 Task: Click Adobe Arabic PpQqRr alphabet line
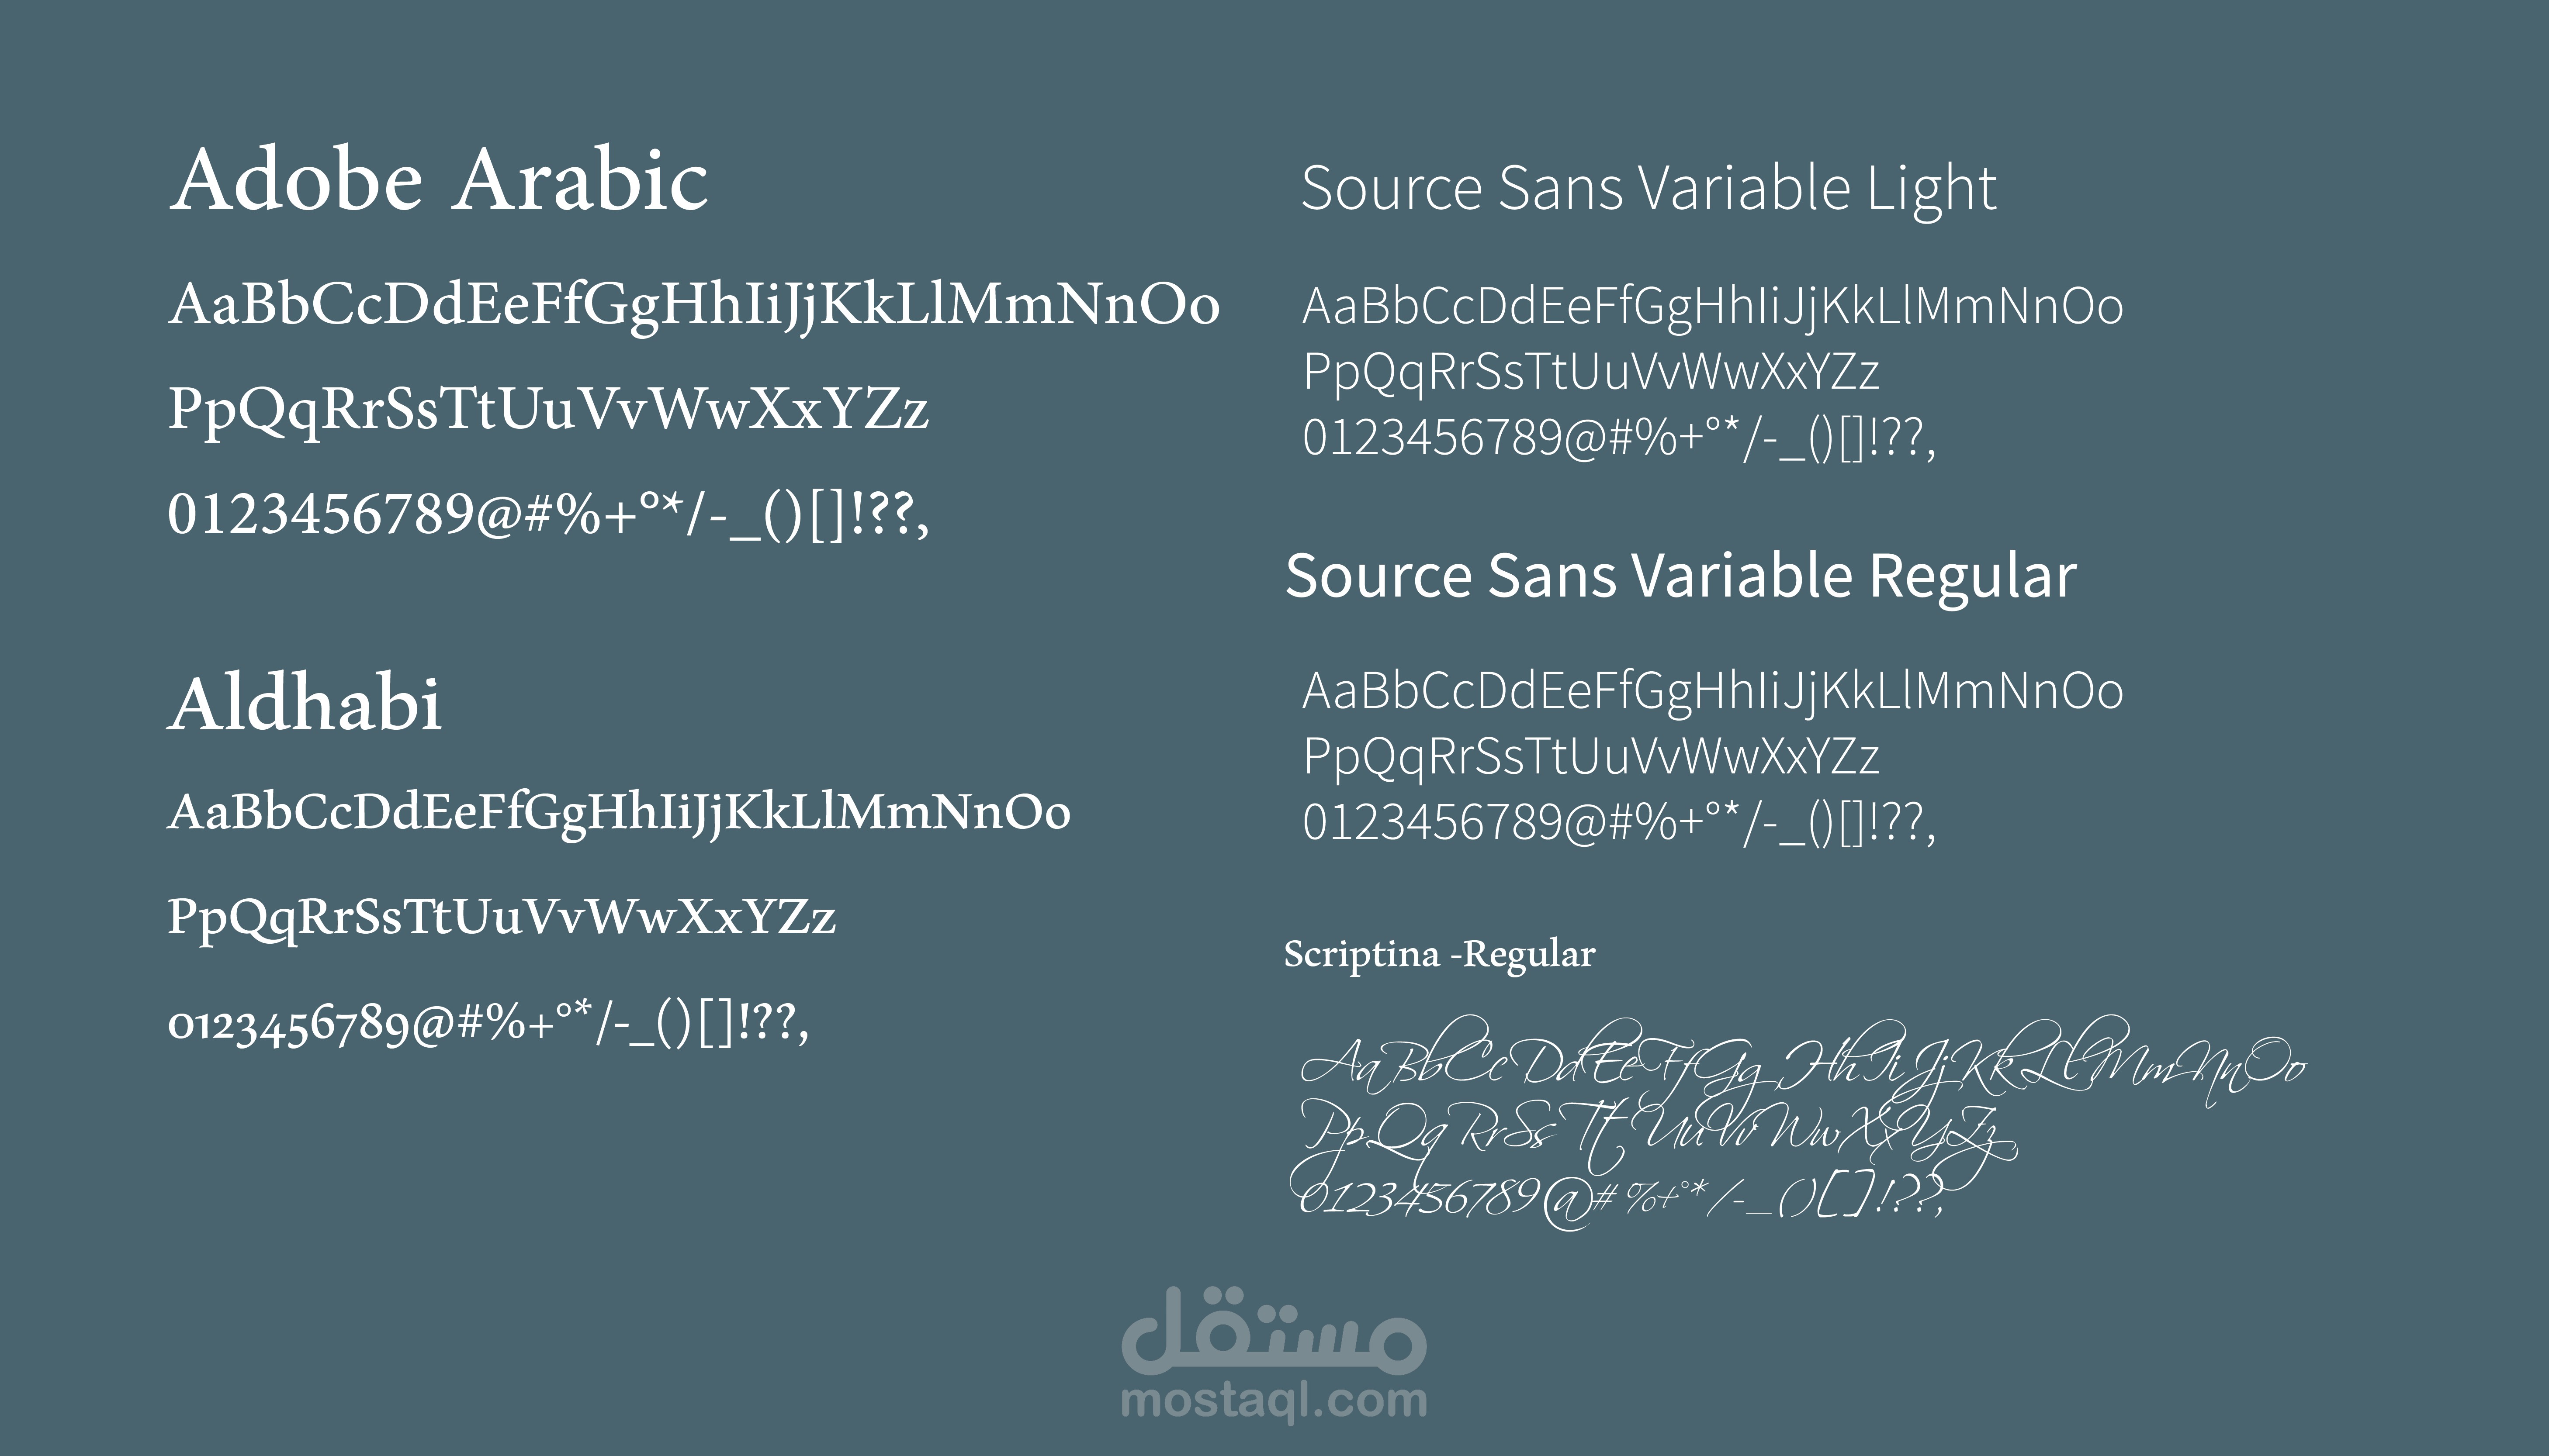[x=548, y=410]
